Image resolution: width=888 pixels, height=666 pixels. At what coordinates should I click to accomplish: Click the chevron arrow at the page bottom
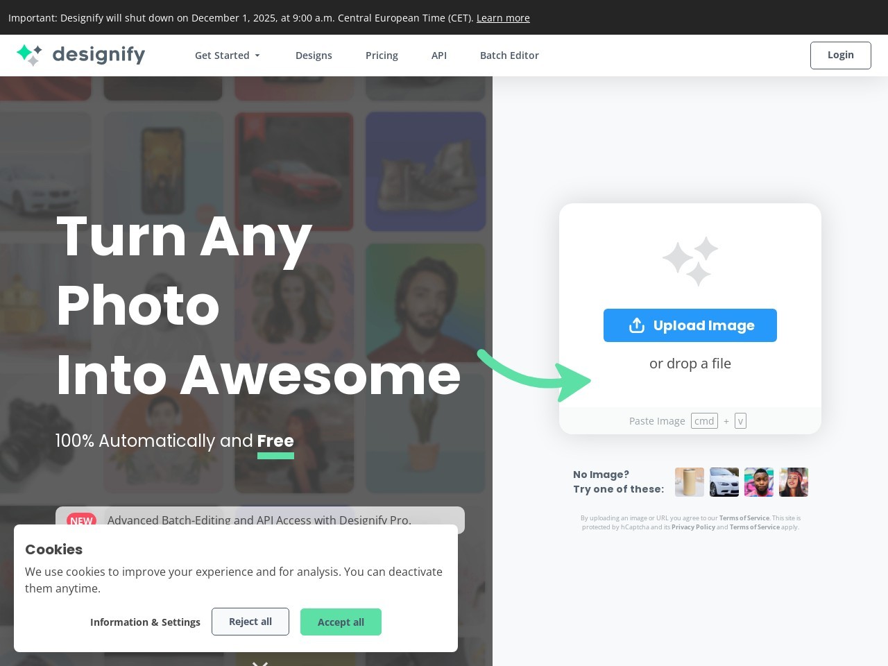point(260,663)
